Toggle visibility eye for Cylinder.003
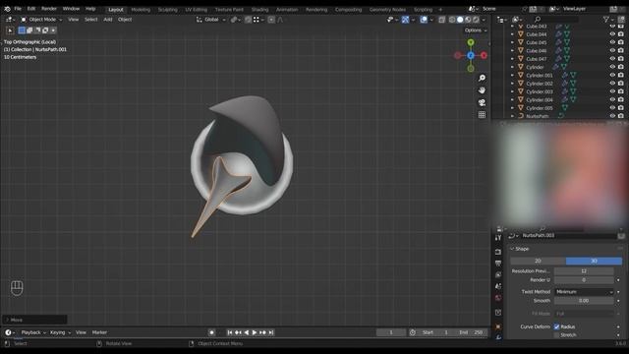The image size is (629, 354). 612,91
